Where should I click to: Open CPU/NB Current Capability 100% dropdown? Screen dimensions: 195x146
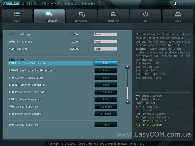click(106, 85)
